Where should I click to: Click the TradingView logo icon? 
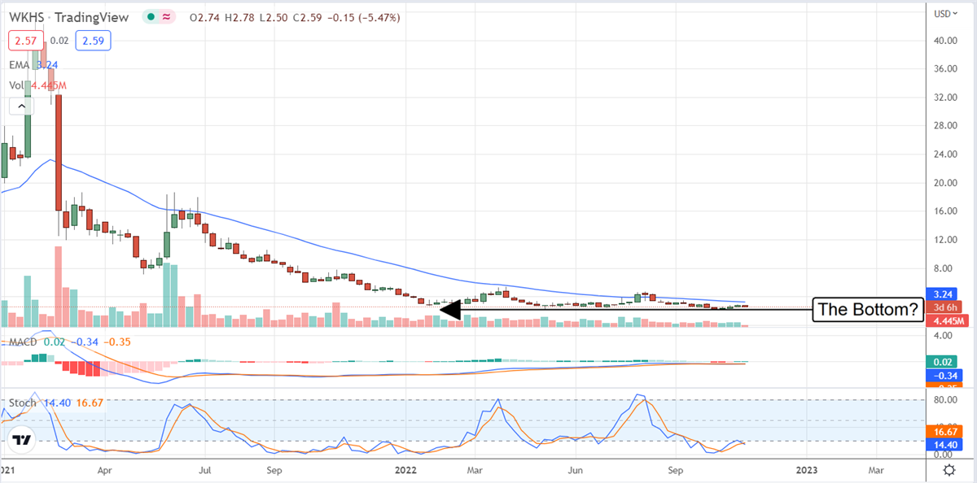pyautogui.click(x=22, y=440)
